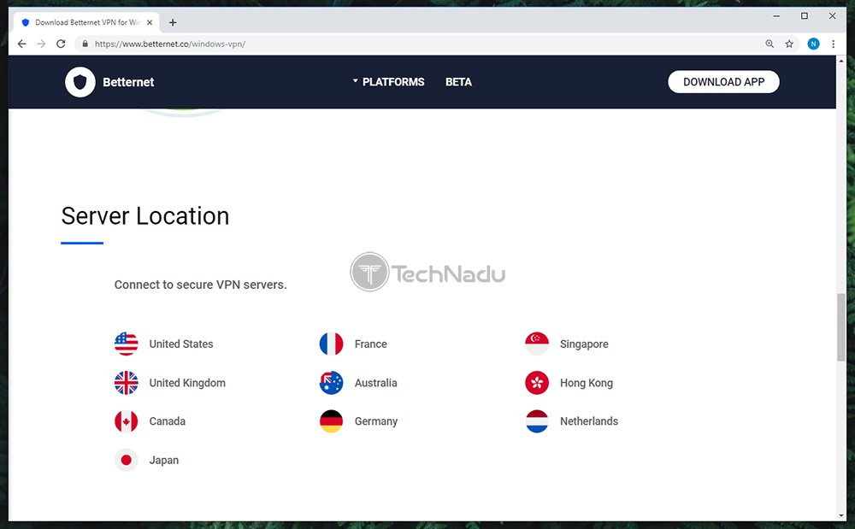
Task: Select the Download Betternet VPN browser tab
Action: [x=85, y=22]
